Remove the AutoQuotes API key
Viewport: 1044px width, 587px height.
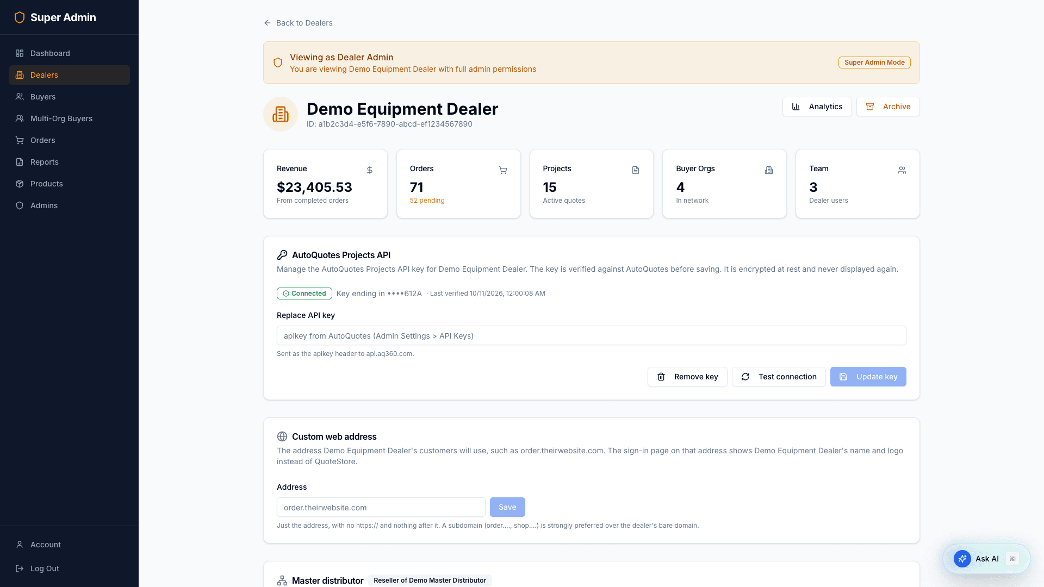687,377
